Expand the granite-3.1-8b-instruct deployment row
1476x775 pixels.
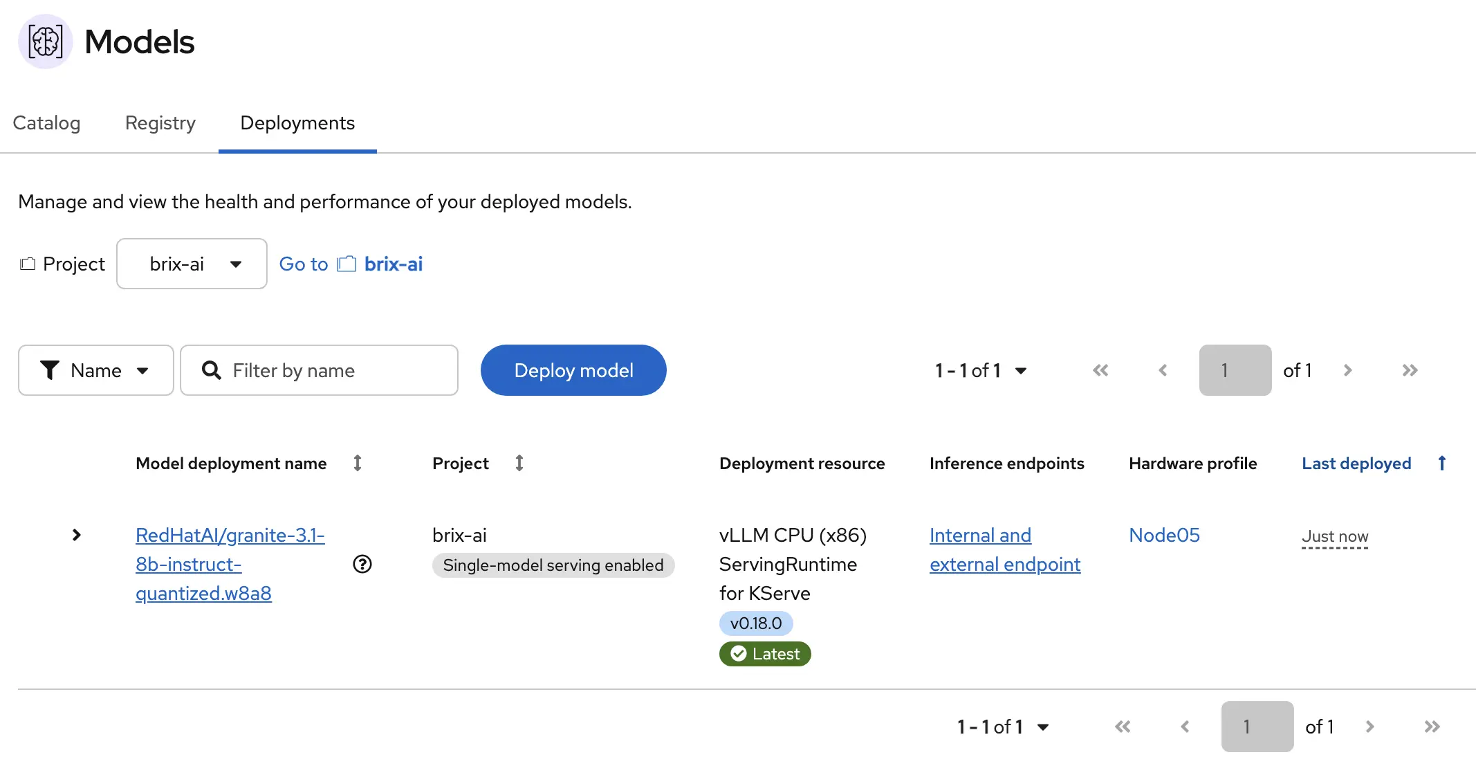point(77,535)
